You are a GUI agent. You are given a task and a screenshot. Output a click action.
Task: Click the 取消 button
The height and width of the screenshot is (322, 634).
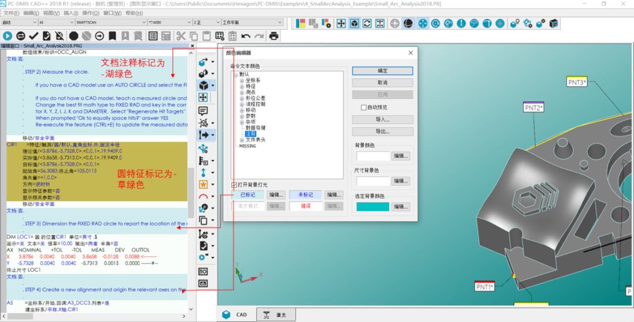(383, 83)
